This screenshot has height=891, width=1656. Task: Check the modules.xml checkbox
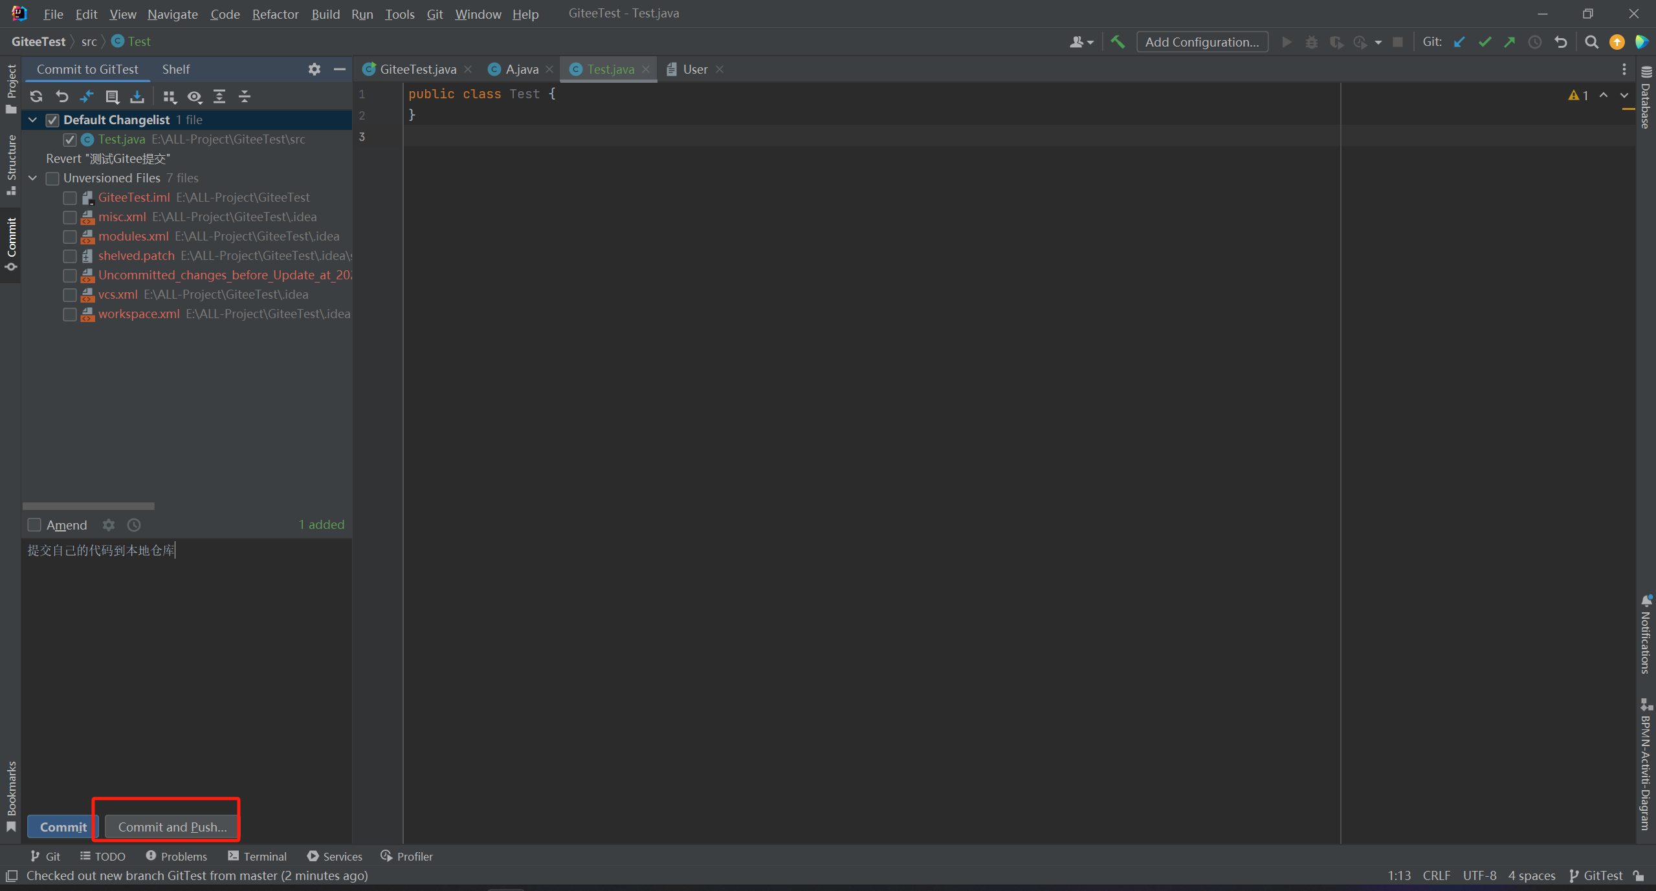pyautogui.click(x=70, y=237)
